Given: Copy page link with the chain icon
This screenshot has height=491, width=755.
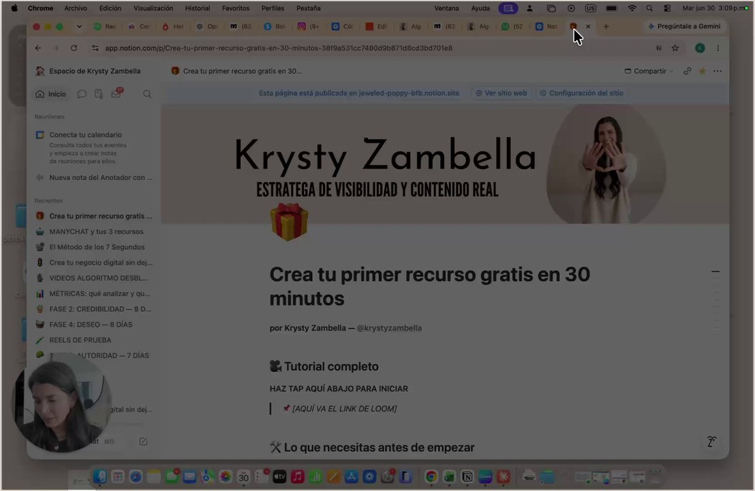Looking at the screenshot, I should click(x=687, y=71).
